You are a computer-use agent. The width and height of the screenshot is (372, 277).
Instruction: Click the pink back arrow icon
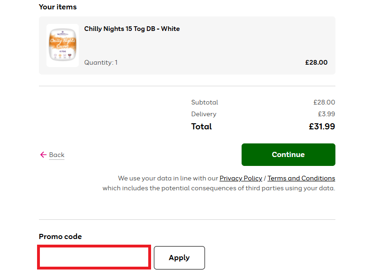click(43, 155)
